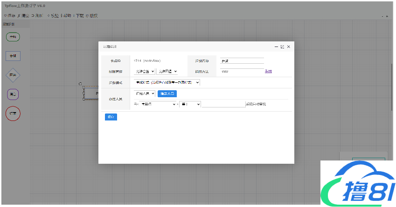Select the green Start node shape
396x207 pixels.
13,37
